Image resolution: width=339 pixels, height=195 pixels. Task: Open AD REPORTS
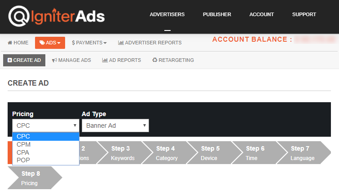coord(122,60)
